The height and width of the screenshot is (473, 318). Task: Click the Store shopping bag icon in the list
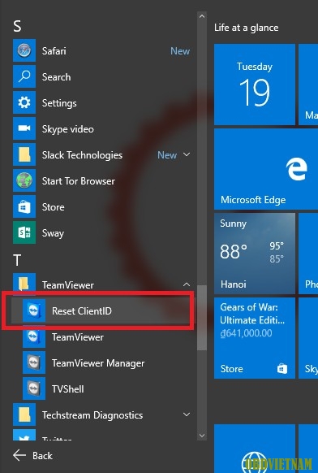24,206
